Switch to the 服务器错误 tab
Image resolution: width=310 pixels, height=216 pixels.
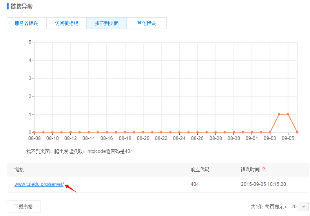click(x=27, y=23)
